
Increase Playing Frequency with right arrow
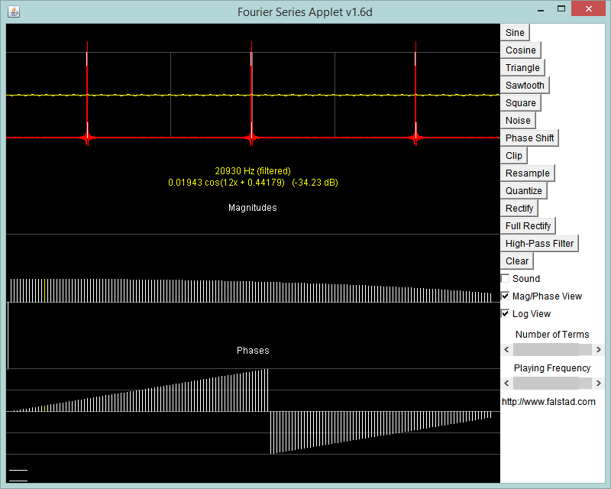coord(599,384)
